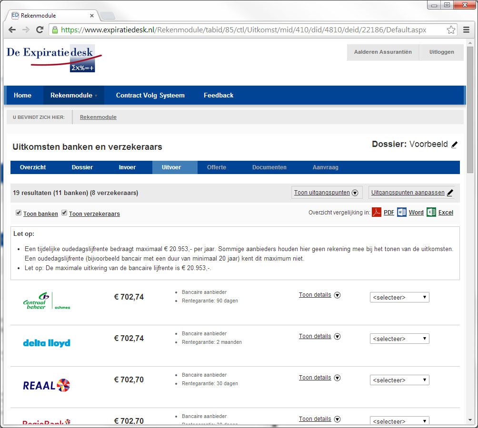Click the browser forward arrow
This screenshot has height=428, width=478.
click(26, 29)
